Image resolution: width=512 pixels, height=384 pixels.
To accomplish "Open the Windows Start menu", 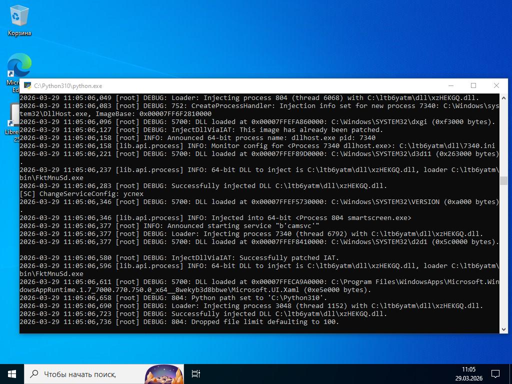I will pos(12,373).
